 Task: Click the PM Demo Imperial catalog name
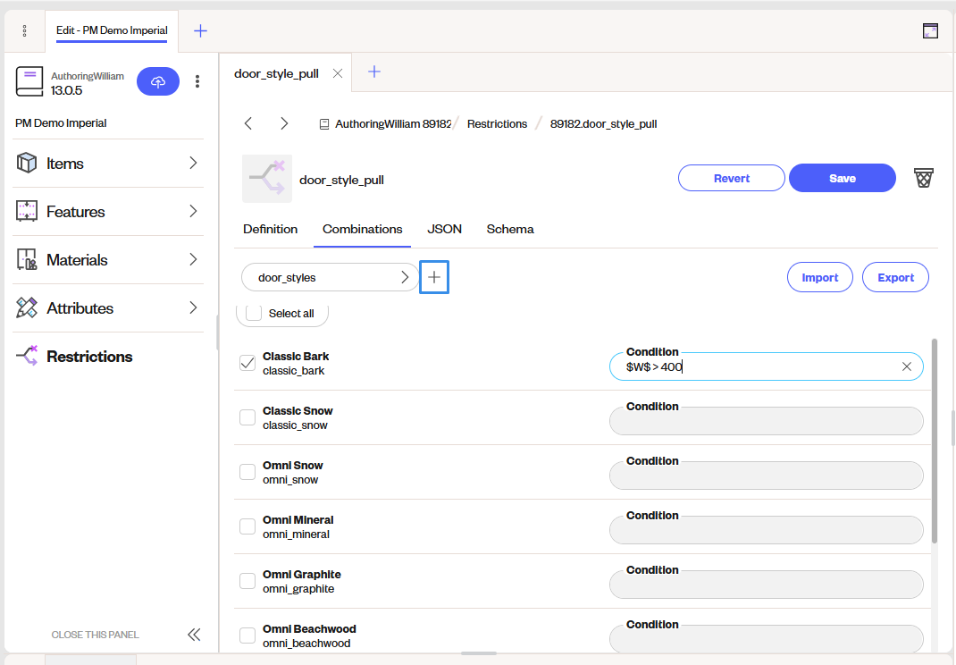[61, 123]
